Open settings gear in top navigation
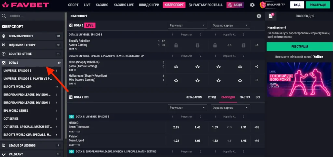 (x=252, y=5)
